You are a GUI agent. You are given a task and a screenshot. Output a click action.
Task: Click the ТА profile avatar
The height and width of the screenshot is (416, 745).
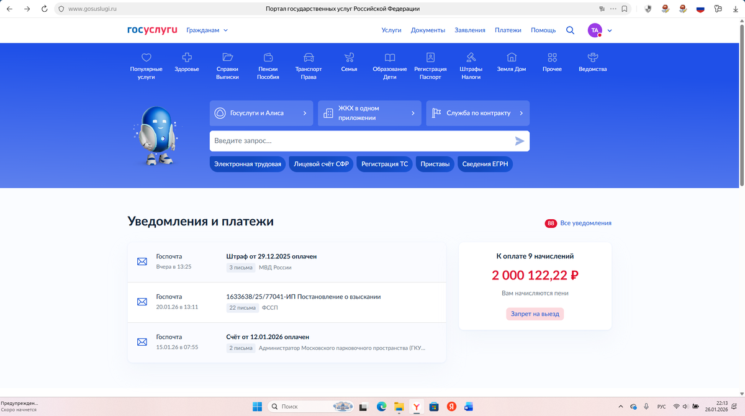(595, 30)
